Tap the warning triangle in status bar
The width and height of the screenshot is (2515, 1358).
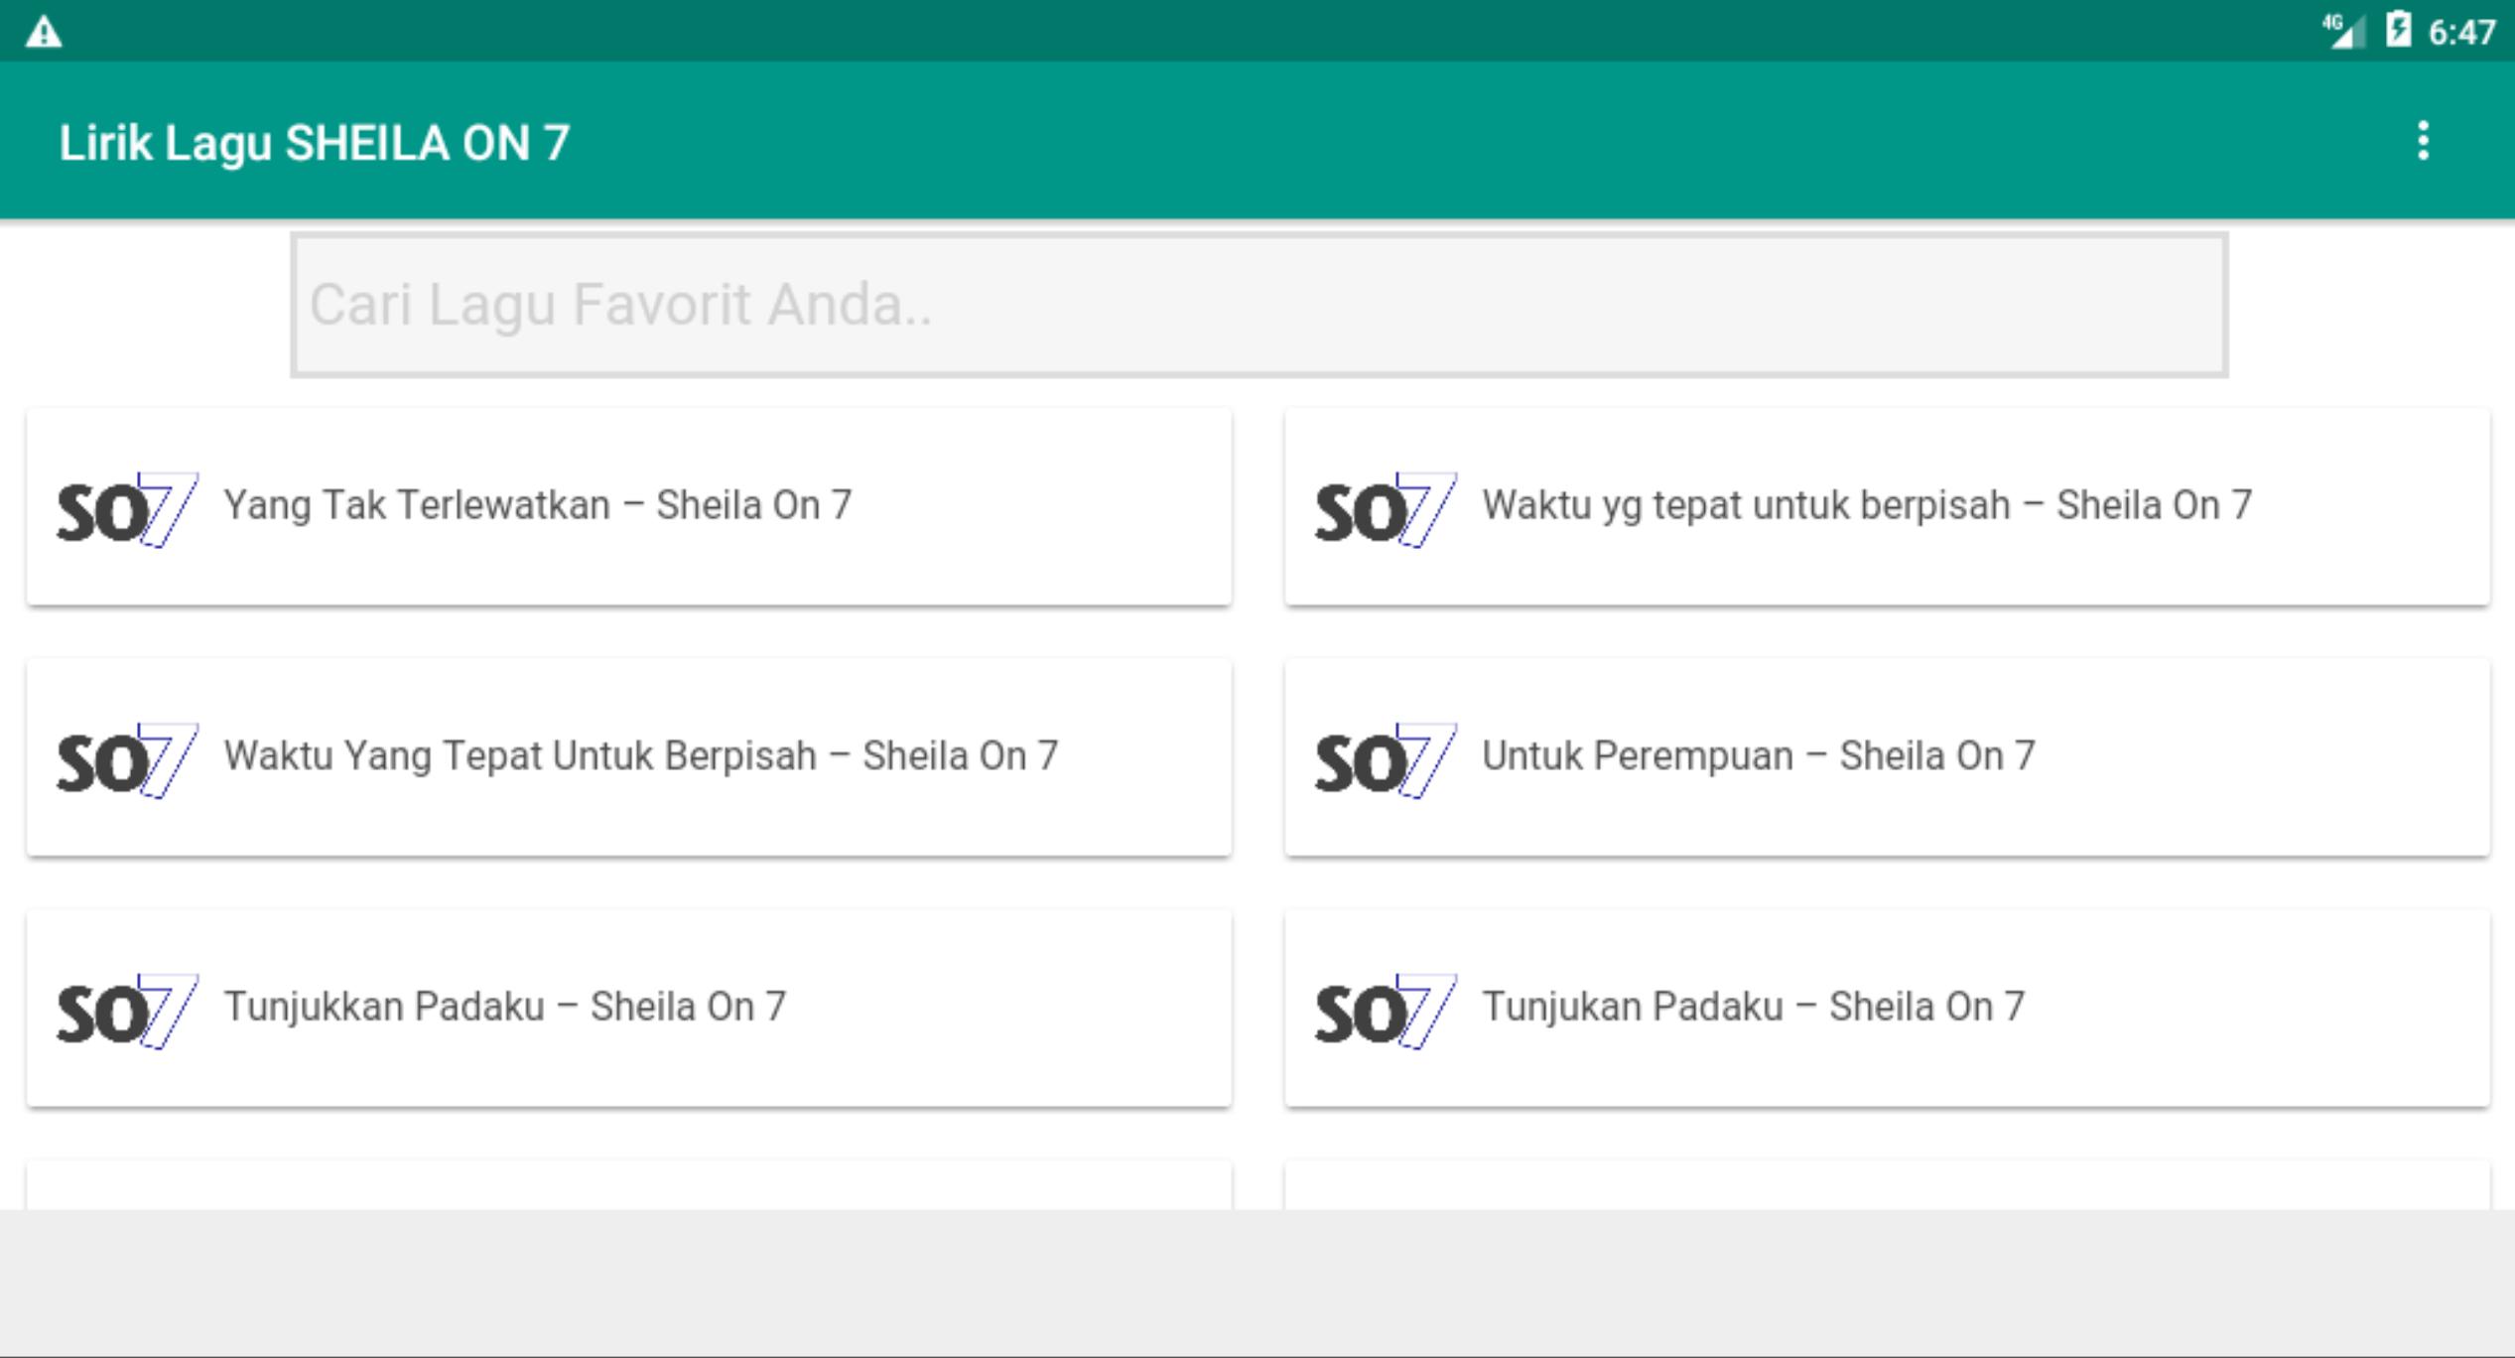(x=44, y=33)
